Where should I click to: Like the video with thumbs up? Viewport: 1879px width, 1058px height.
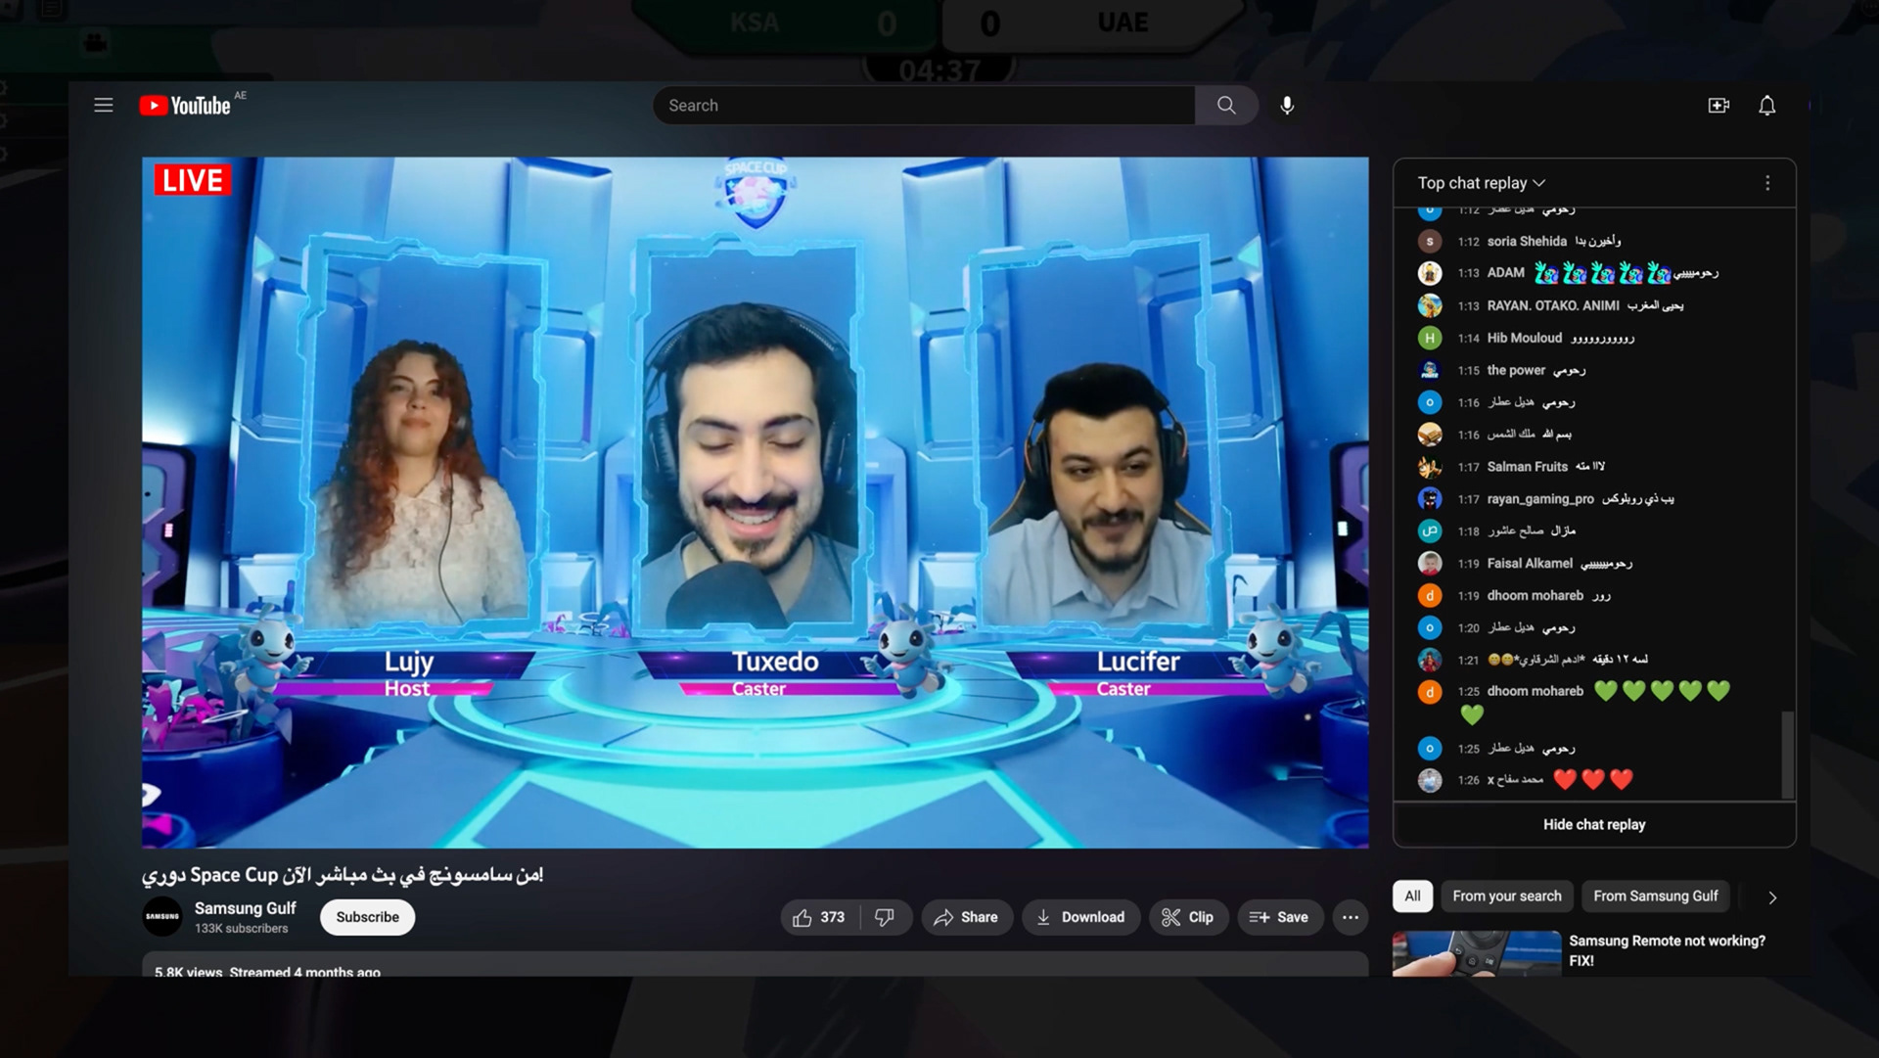pyautogui.click(x=819, y=917)
